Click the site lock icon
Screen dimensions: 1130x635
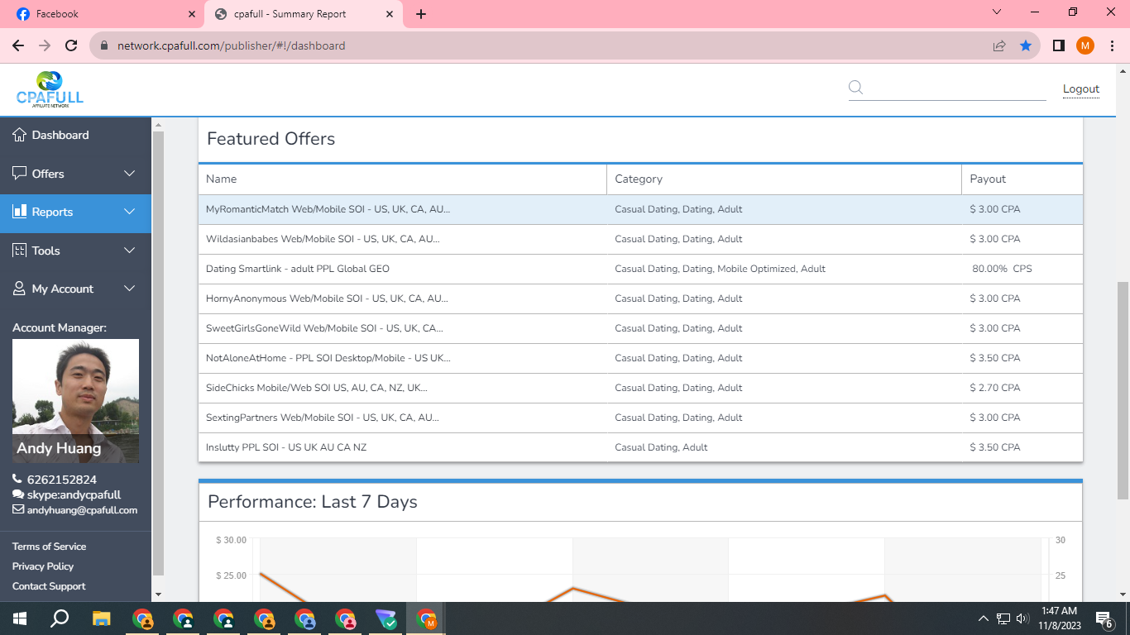pyautogui.click(x=104, y=45)
